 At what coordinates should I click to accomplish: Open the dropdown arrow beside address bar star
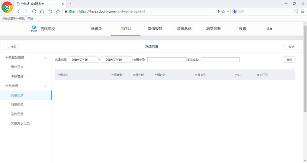(228, 11)
